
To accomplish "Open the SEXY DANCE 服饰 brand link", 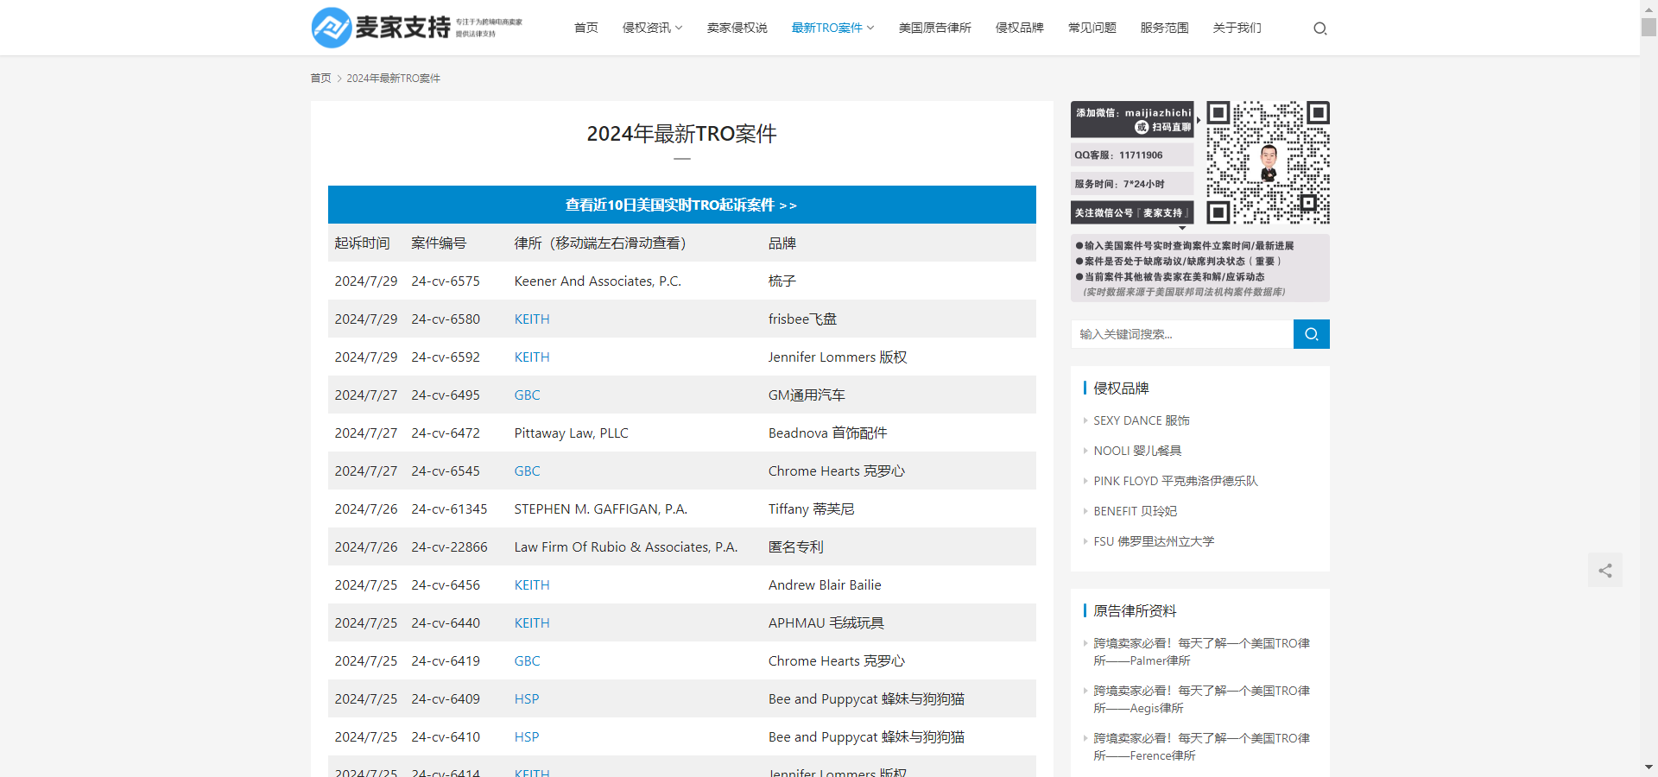I will 1141,420.
